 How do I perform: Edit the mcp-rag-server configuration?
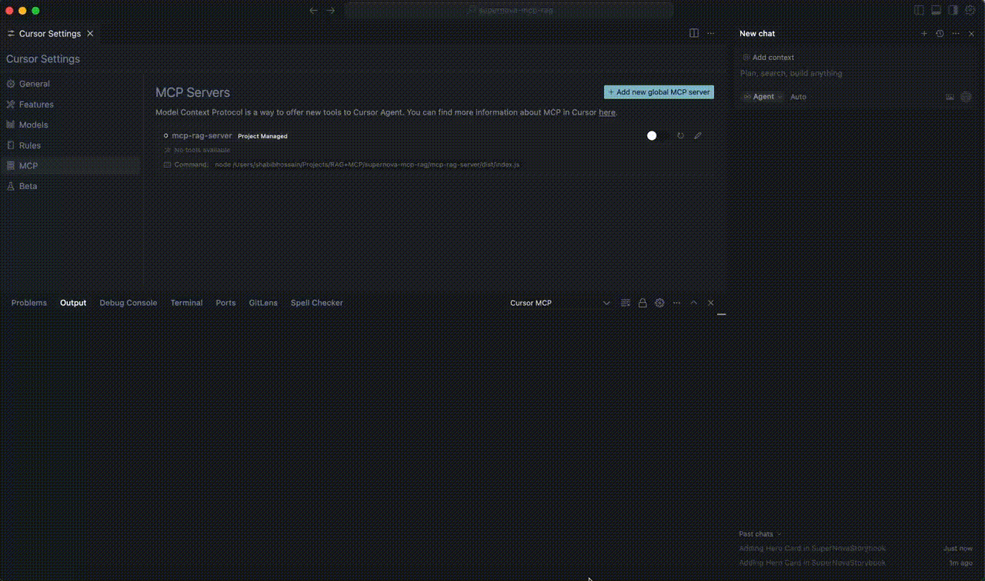pyautogui.click(x=698, y=135)
